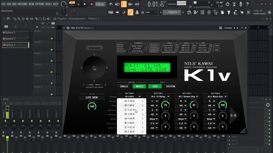Toggle the EDIT button

click(155, 86)
